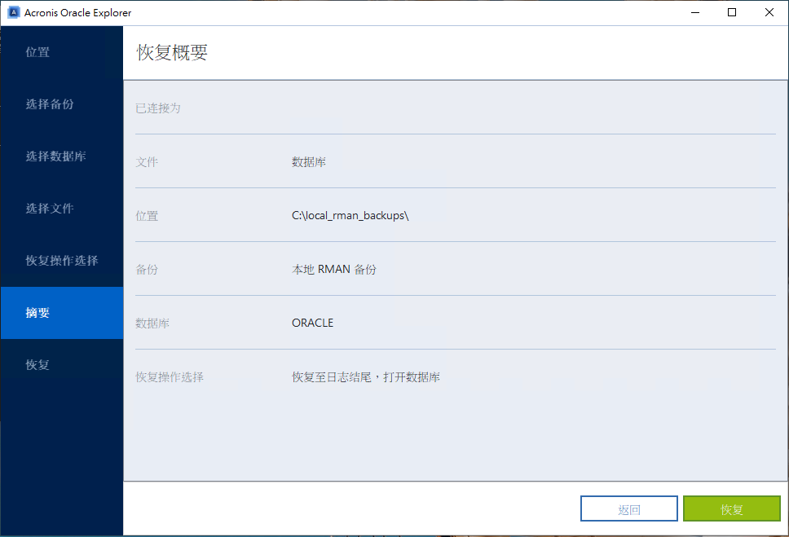Click the 恢复至日志结尾，打开数据库 value text
This screenshot has height=537, width=789.
click(x=366, y=377)
